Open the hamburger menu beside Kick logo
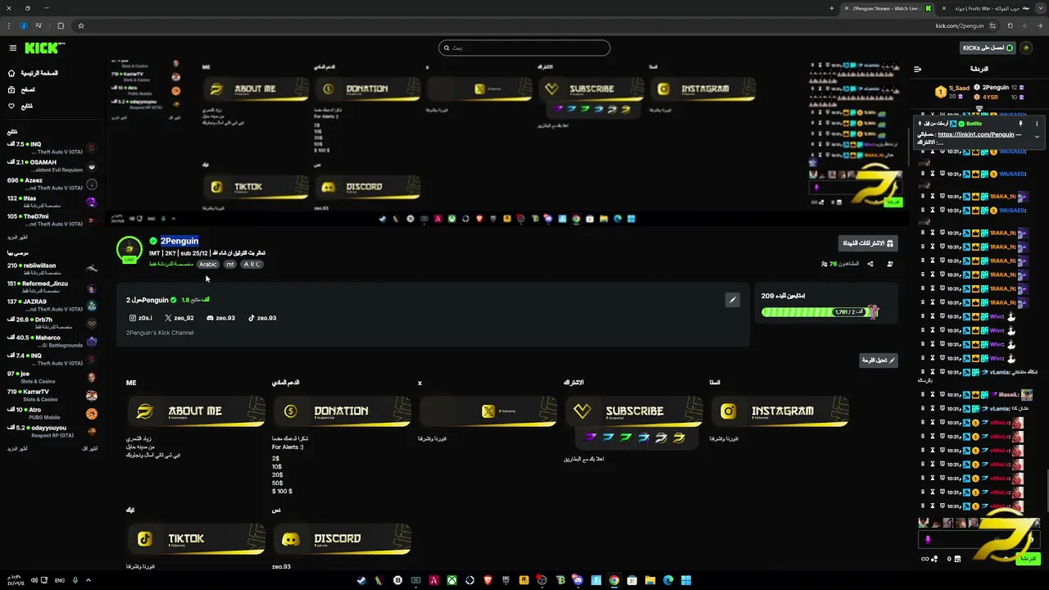This screenshot has width=1049, height=590. (12, 48)
